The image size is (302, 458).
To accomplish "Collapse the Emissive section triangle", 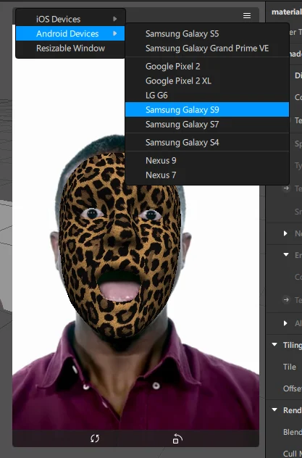I will [286, 254].
